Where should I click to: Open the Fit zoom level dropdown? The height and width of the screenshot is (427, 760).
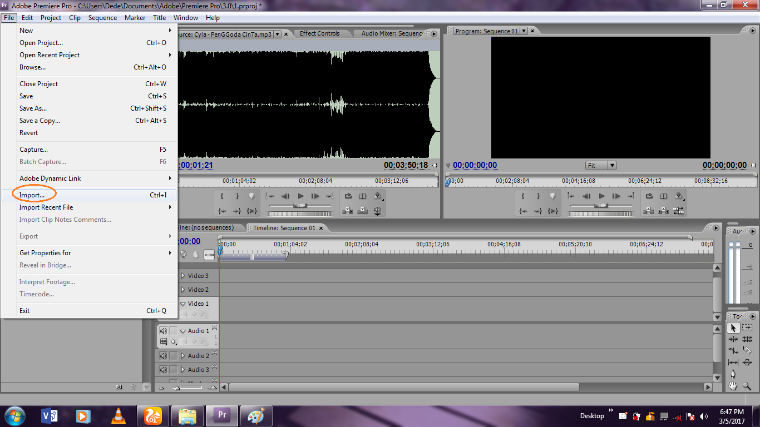point(601,165)
